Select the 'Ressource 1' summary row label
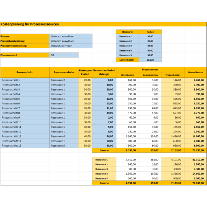 pyautogui.click(x=104, y=160)
